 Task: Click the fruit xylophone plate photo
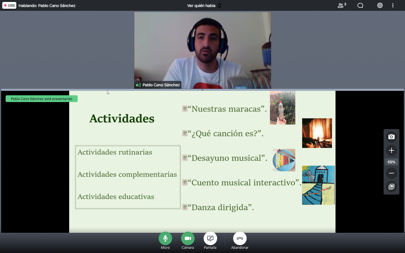(x=284, y=160)
